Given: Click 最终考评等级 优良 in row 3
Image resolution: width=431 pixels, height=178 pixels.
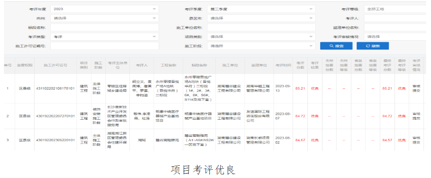Looking at the screenshot, I should point(401,140).
